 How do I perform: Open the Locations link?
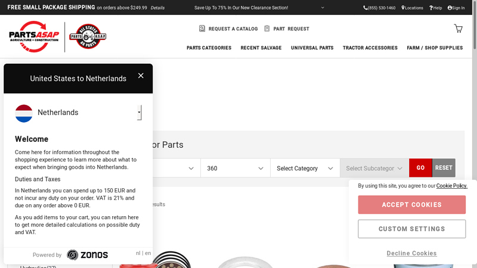(412, 8)
